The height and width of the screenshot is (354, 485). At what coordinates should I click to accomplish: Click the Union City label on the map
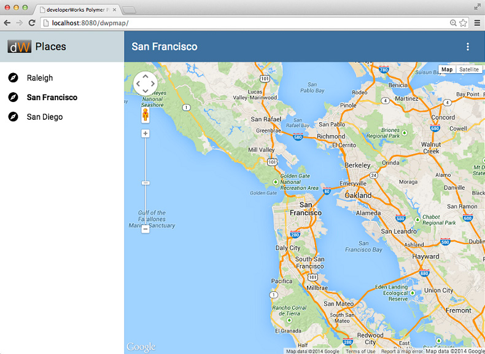(438, 290)
